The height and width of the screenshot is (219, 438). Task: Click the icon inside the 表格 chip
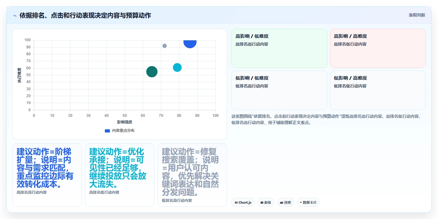click(x=262, y=203)
